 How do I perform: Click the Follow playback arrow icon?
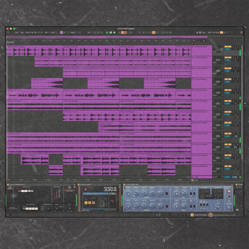click(89, 33)
